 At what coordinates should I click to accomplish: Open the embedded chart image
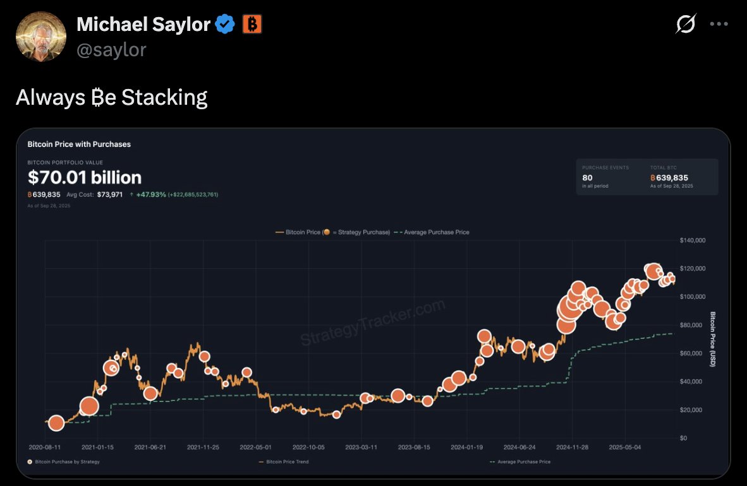coord(373,303)
